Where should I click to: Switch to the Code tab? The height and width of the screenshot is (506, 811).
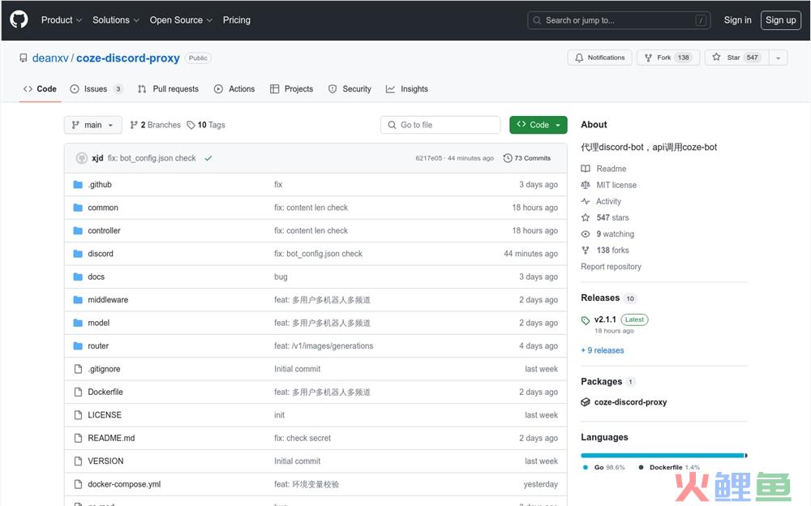coord(40,89)
